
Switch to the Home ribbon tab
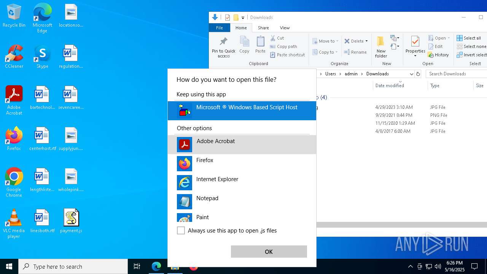[241, 28]
